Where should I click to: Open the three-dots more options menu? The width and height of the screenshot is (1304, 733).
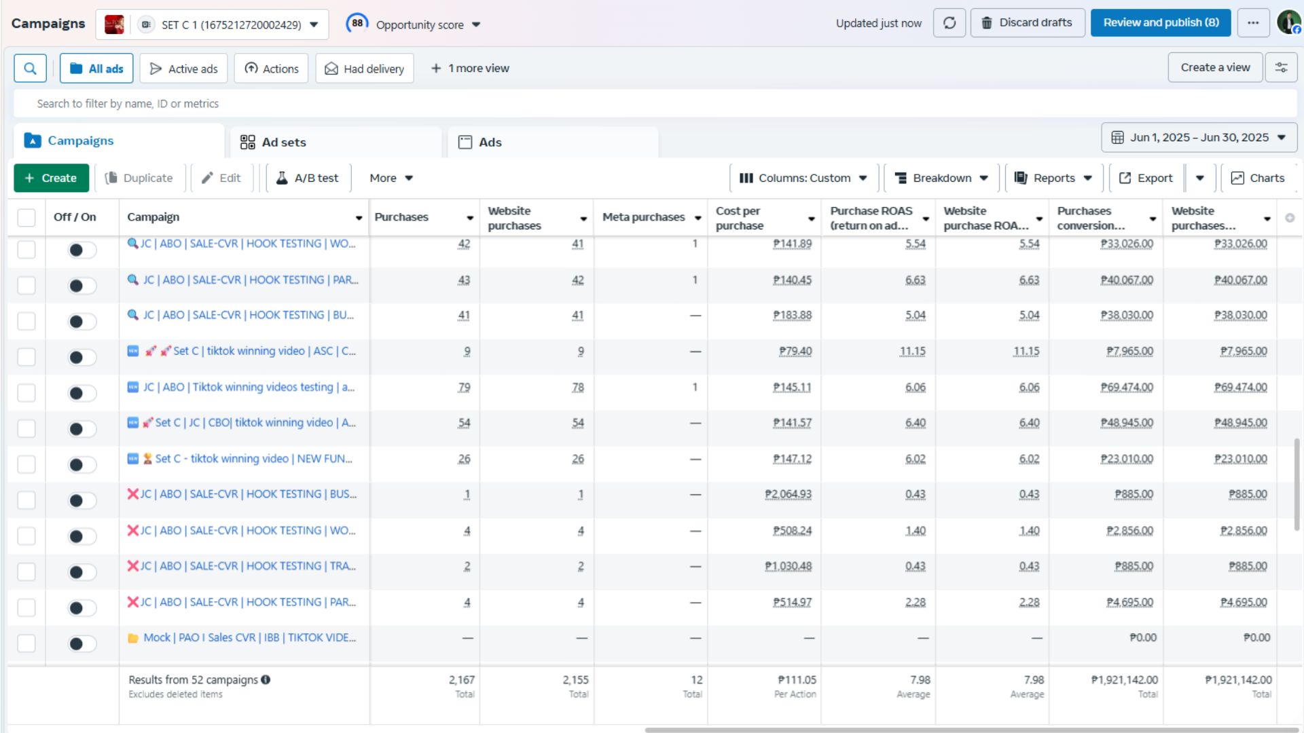[x=1253, y=23]
